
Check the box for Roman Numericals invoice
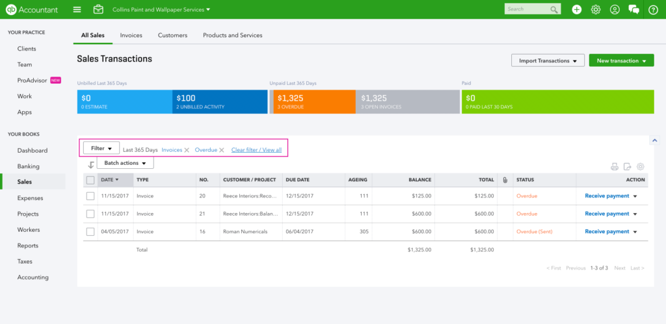coord(90,232)
